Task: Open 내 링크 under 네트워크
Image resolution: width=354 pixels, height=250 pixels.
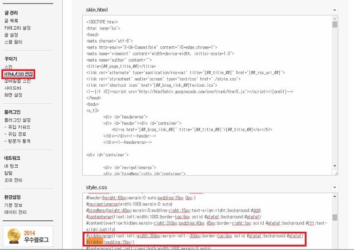Action: 11,166
